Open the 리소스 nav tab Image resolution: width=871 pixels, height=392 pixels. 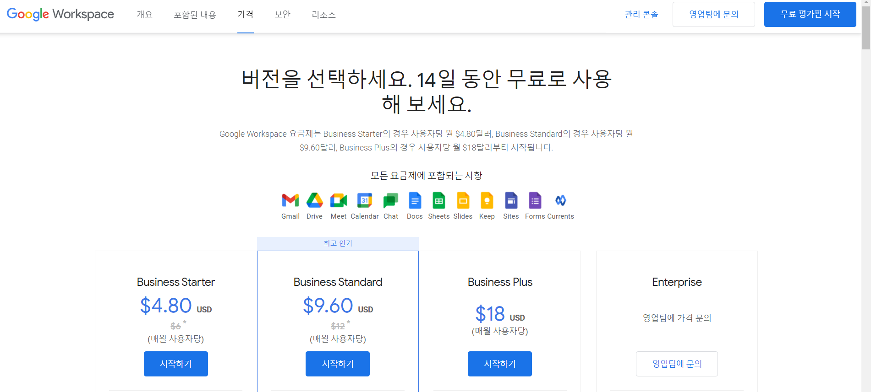(x=323, y=15)
